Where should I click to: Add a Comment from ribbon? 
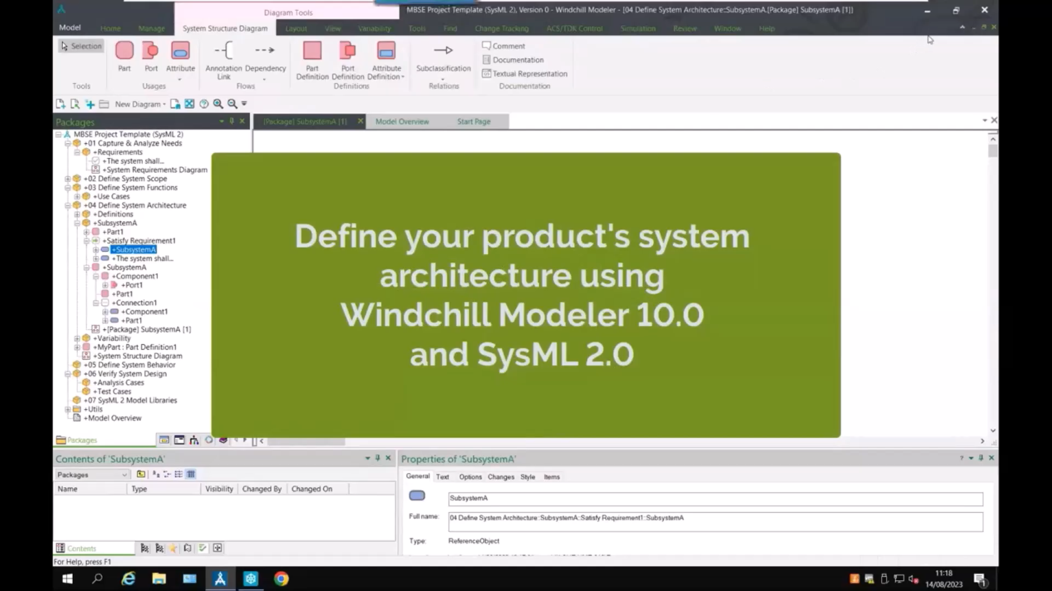point(504,46)
